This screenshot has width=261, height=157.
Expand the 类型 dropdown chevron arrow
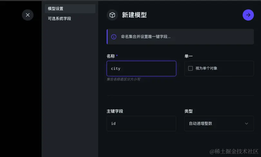[247, 124]
